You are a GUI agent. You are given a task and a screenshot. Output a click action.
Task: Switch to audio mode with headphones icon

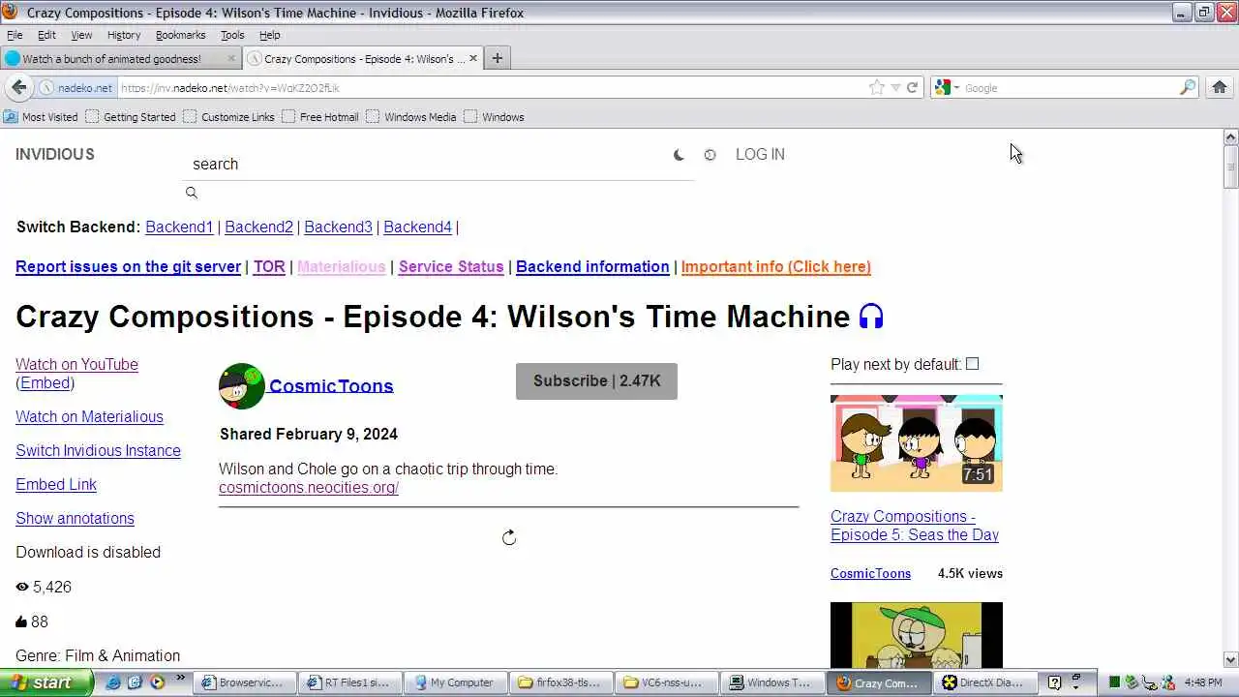tap(871, 317)
